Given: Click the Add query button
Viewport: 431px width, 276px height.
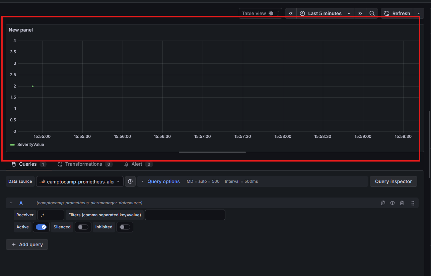Looking at the screenshot, I should point(27,244).
